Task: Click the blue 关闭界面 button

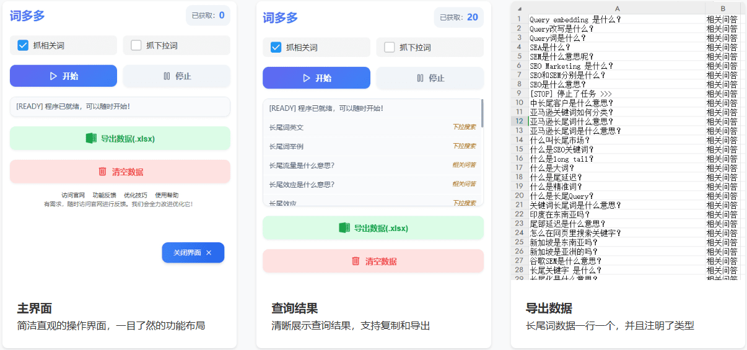Action: (x=193, y=253)
